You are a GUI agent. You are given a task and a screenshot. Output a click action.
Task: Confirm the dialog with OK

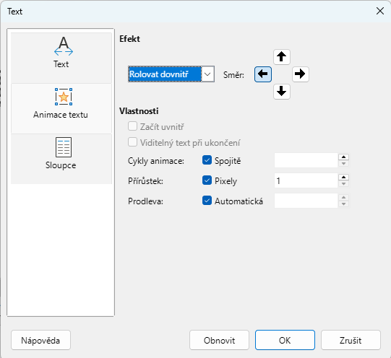click(x=285, y=340)
